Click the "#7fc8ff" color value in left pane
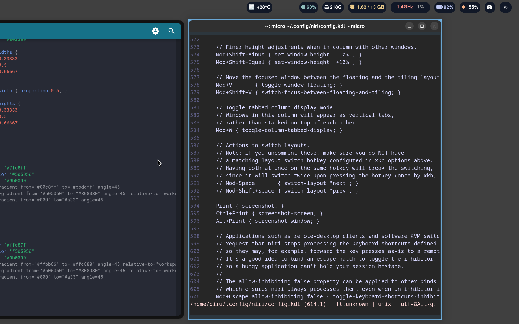This screenshot has height=324, width=519. point(16,168)
